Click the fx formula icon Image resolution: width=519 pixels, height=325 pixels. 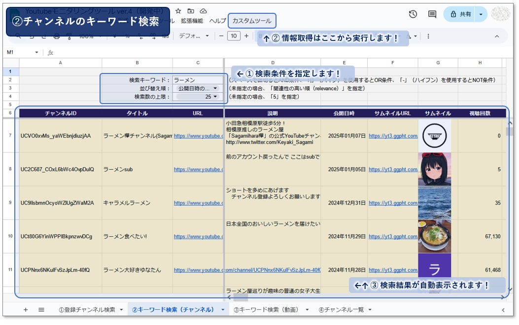(x=50, y=52)
